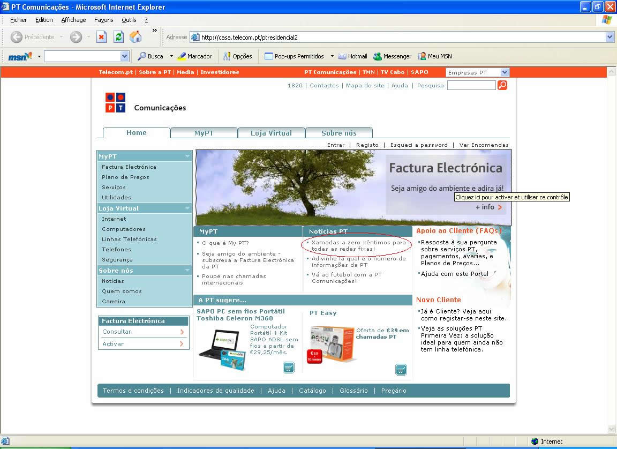Open the Glossário footer link
The image size is (617, 449).
(353, 391)
